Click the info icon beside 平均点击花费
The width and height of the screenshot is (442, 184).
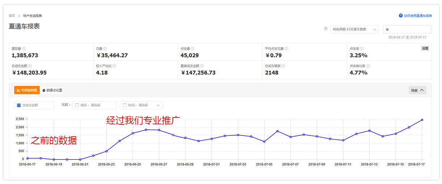tap(286, 48)
